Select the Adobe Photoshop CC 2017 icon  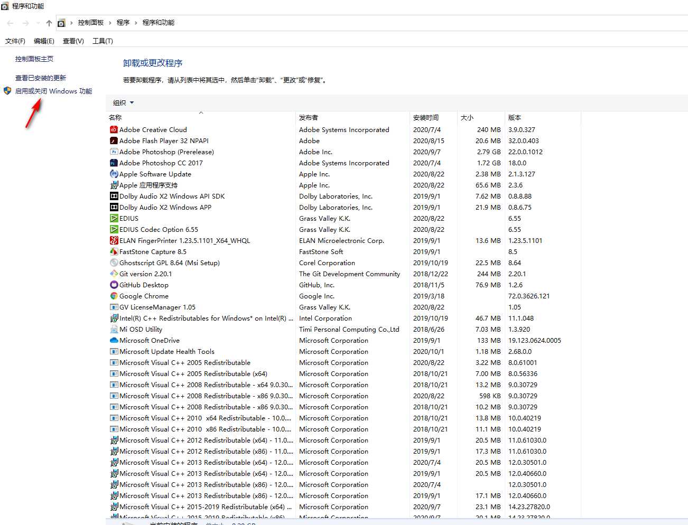(114, 163)
